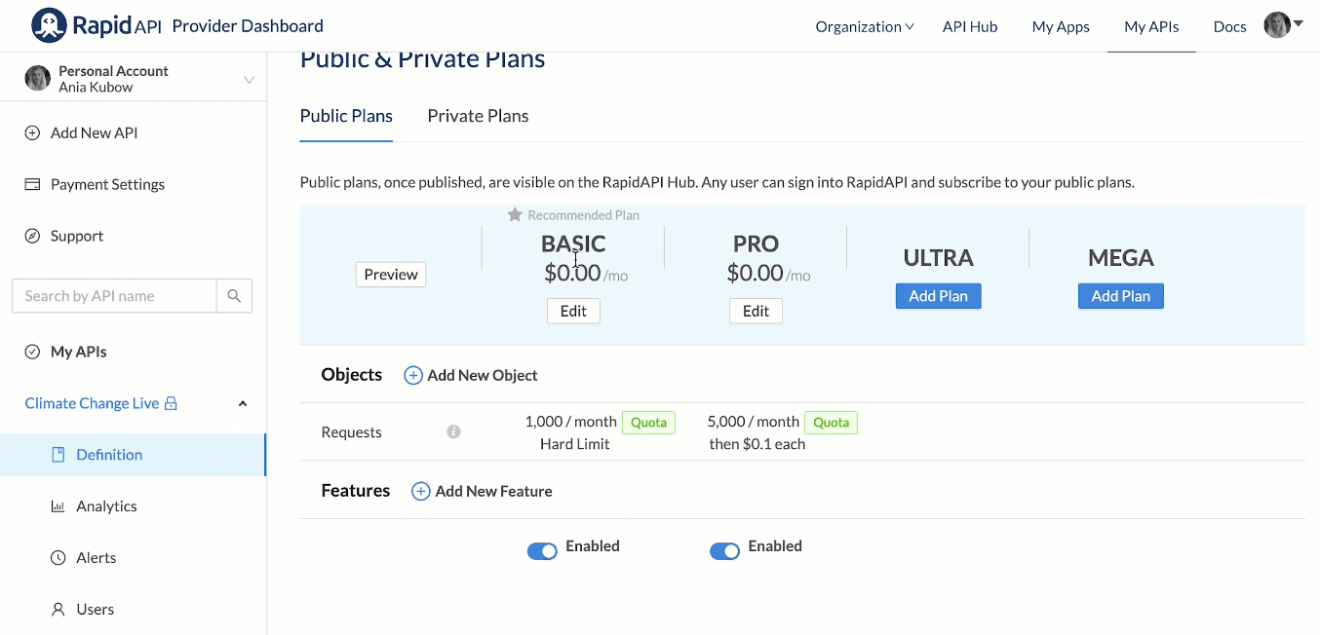
Task: Click the Personal Account avatar photo
Action: click(x=37, y=78)
